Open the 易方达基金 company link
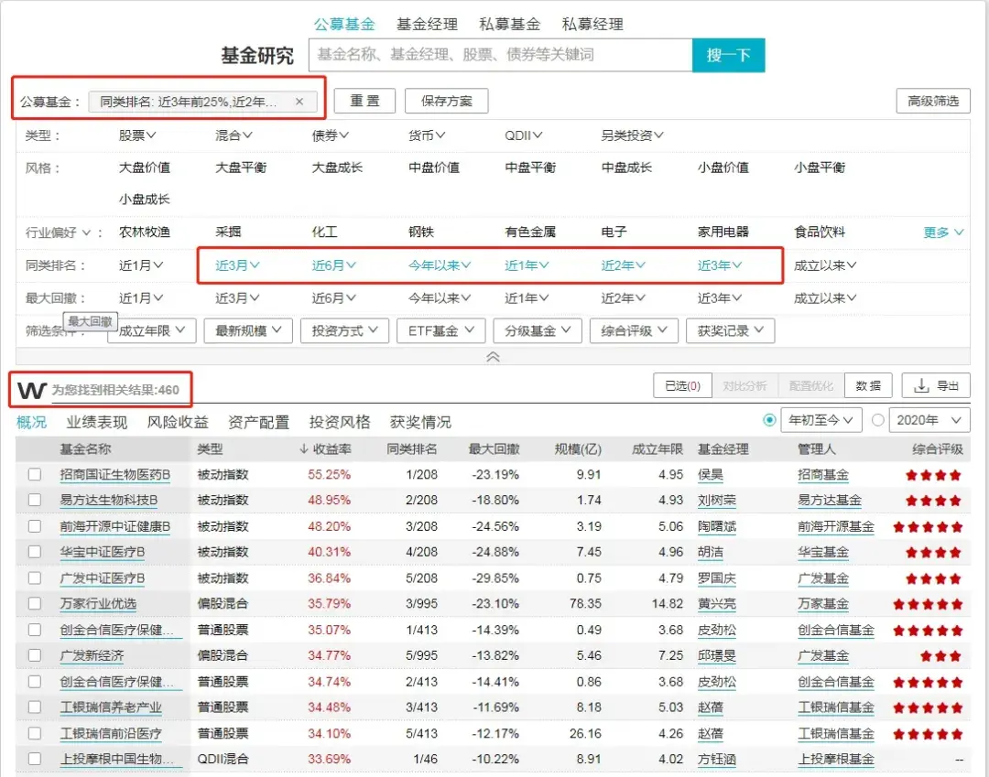 (830, 501)
